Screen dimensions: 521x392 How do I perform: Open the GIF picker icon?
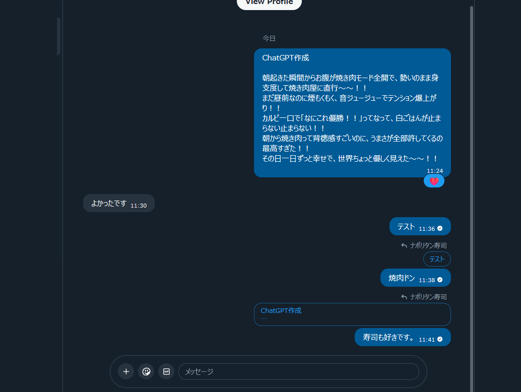coord(166,371)
